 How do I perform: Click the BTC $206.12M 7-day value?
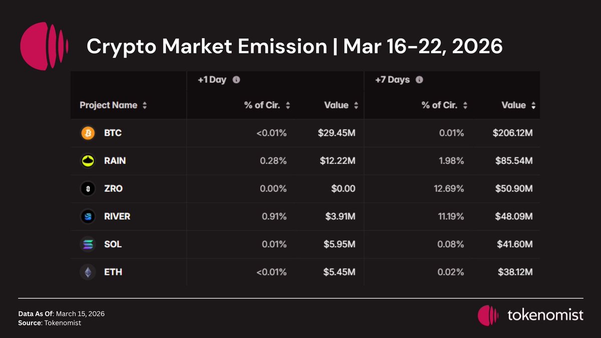[512, 133]
